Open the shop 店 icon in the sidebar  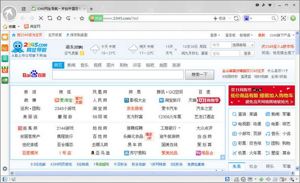(5, 70)
